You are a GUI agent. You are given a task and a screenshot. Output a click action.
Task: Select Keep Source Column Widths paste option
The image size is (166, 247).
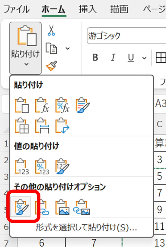pos(42,125)
